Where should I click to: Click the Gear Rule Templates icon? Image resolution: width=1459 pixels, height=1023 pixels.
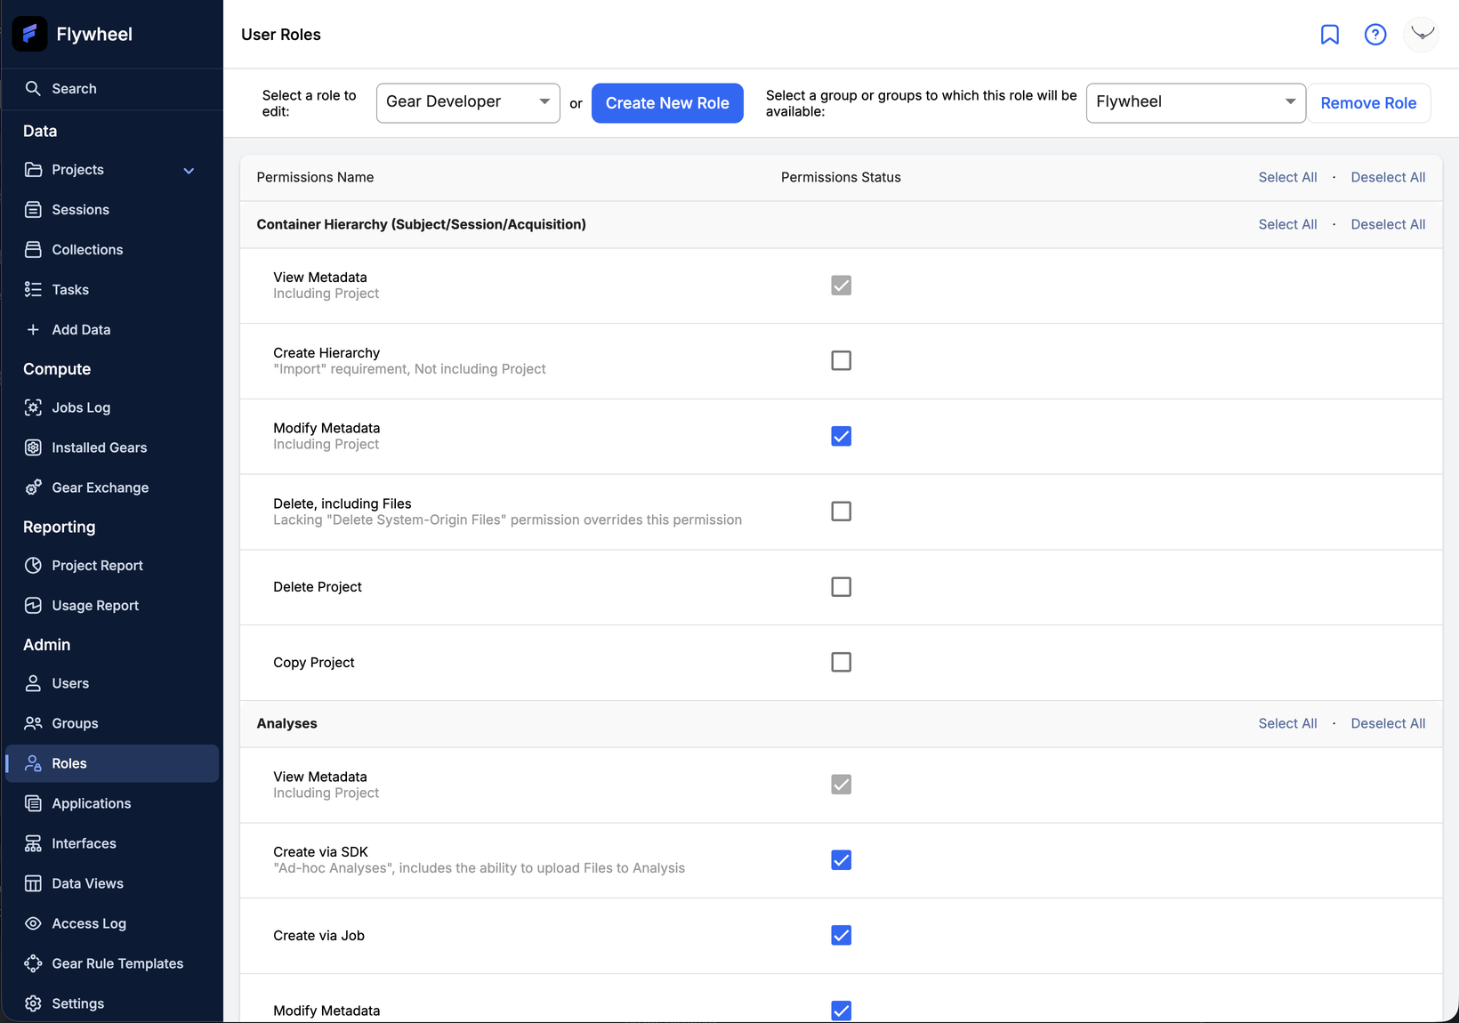coord(33,963)
